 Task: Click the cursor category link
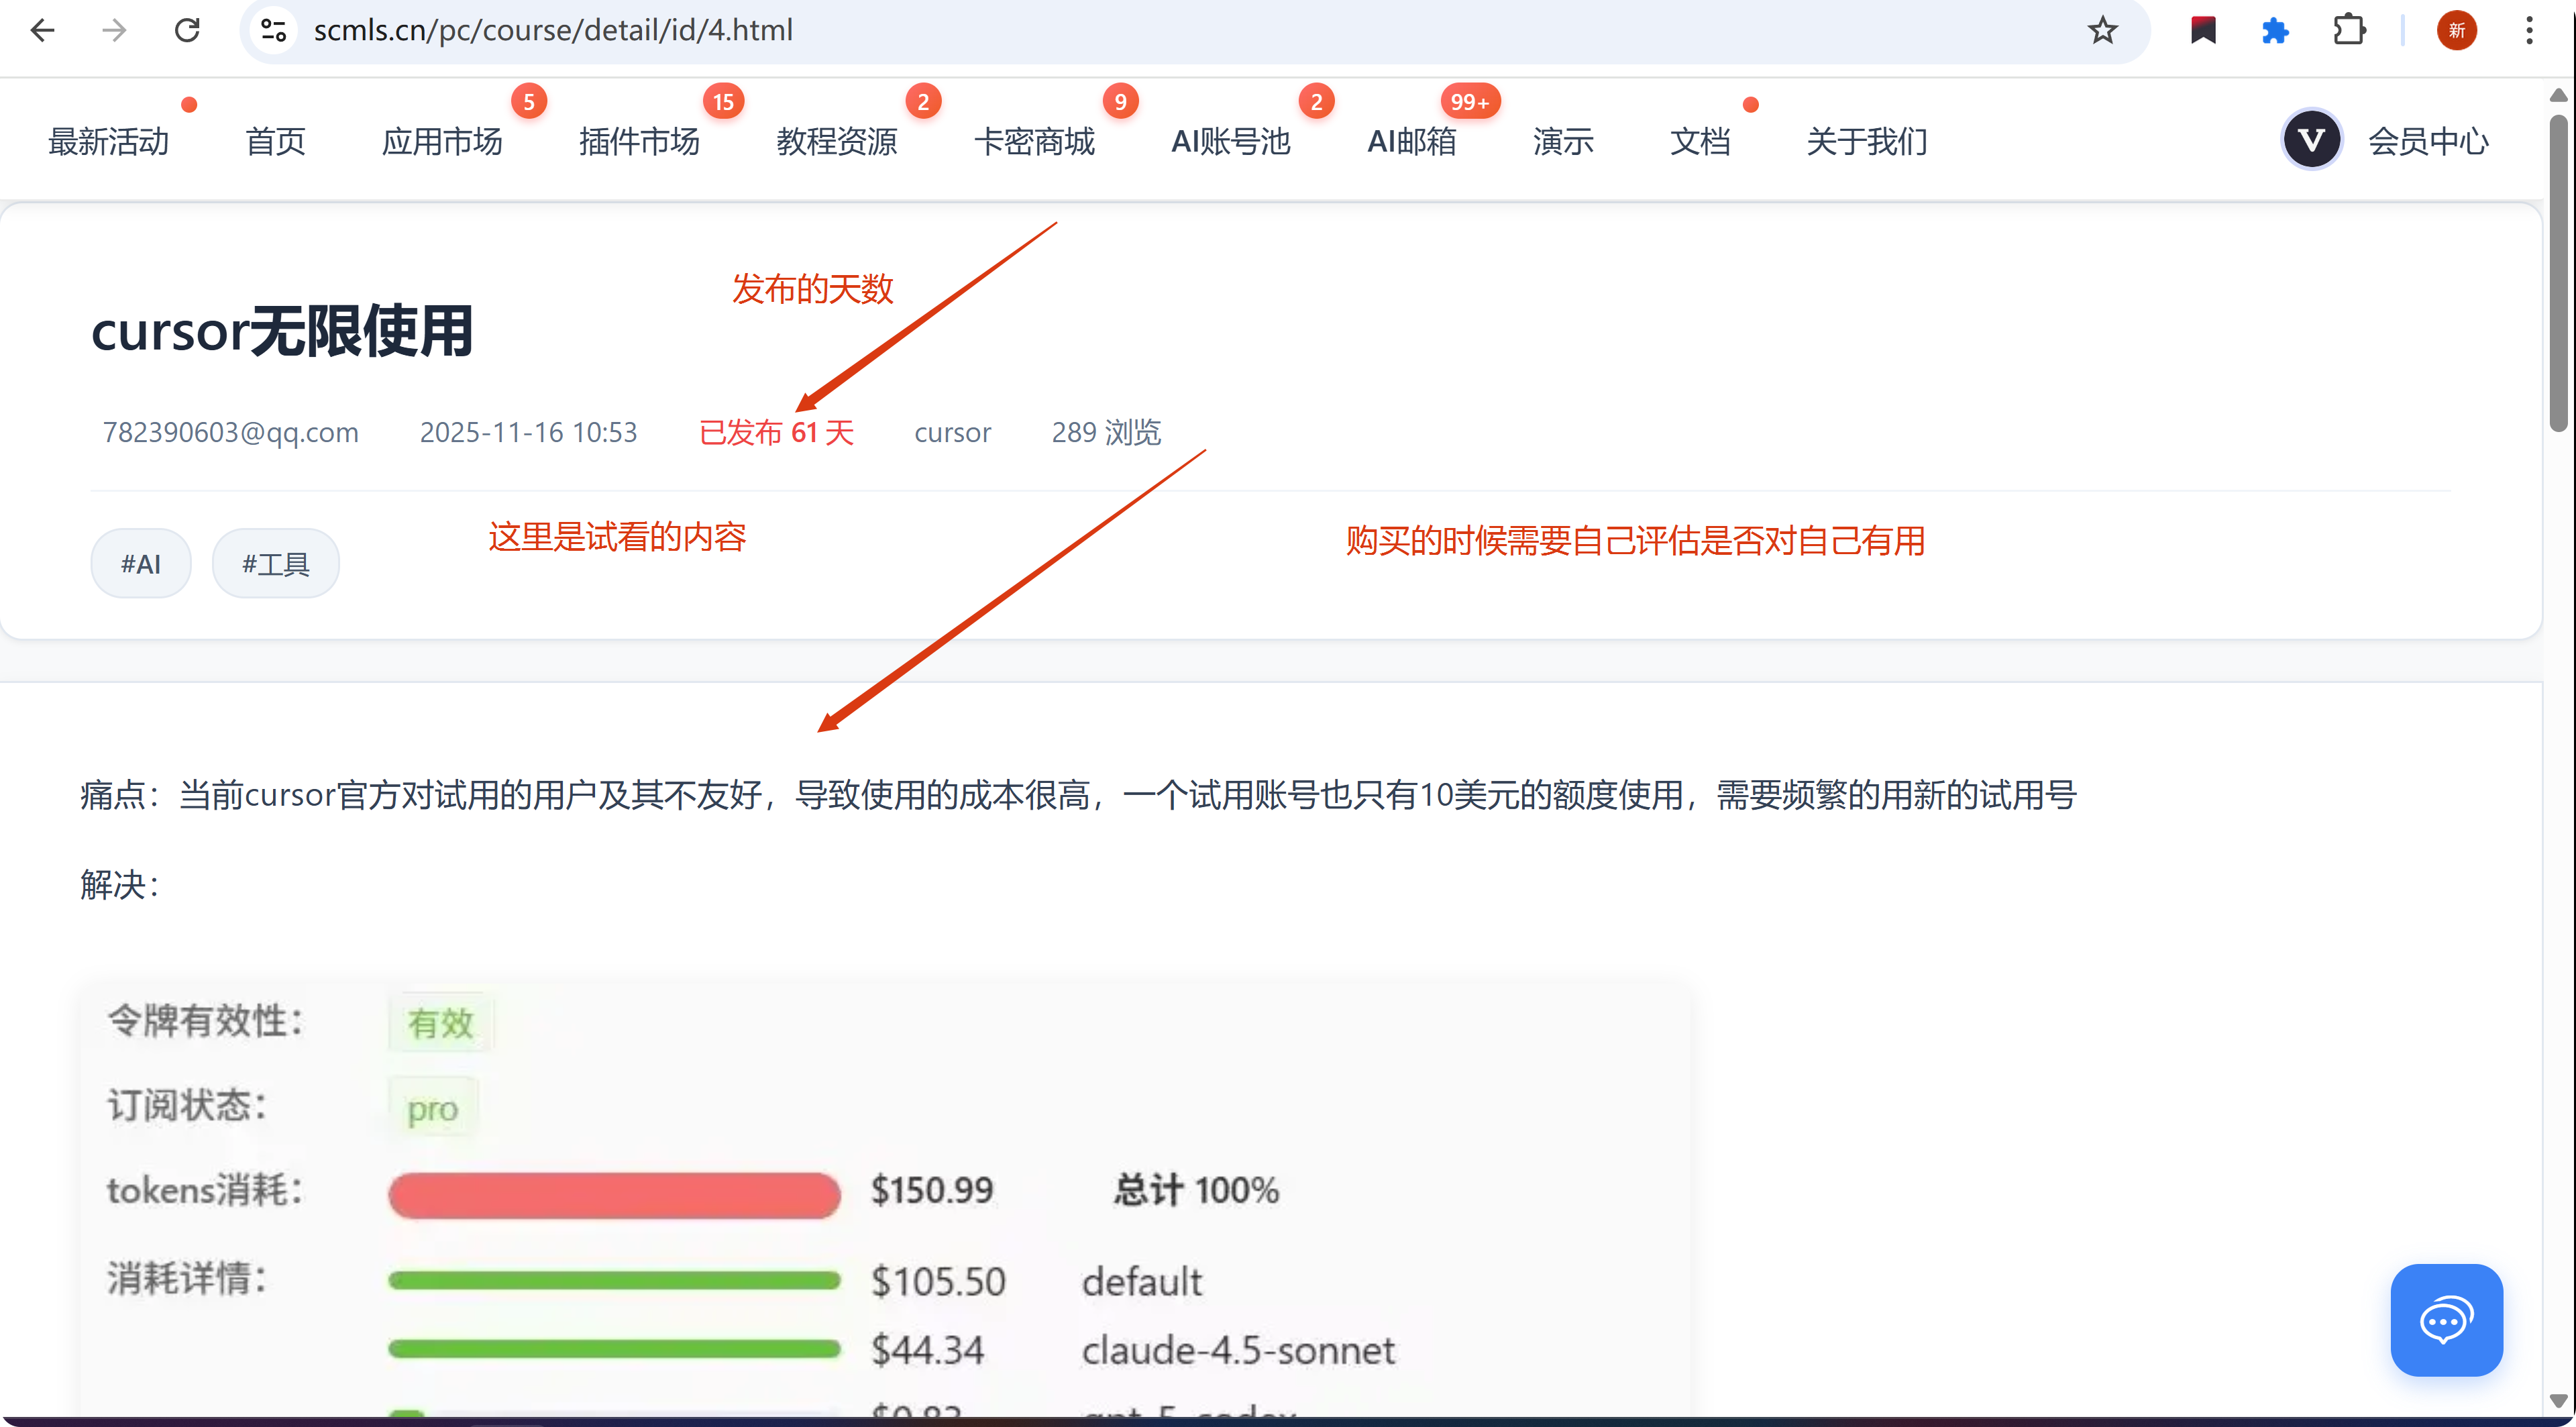(x=952, y=432)
